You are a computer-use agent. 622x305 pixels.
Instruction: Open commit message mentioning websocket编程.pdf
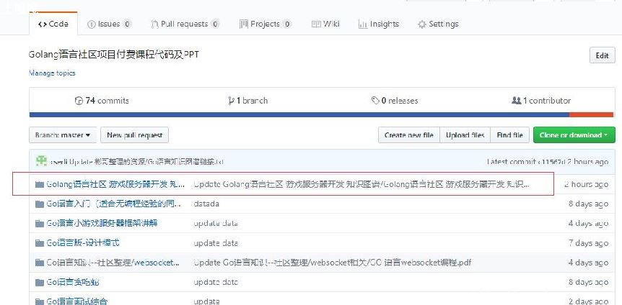tap(333, 263)
